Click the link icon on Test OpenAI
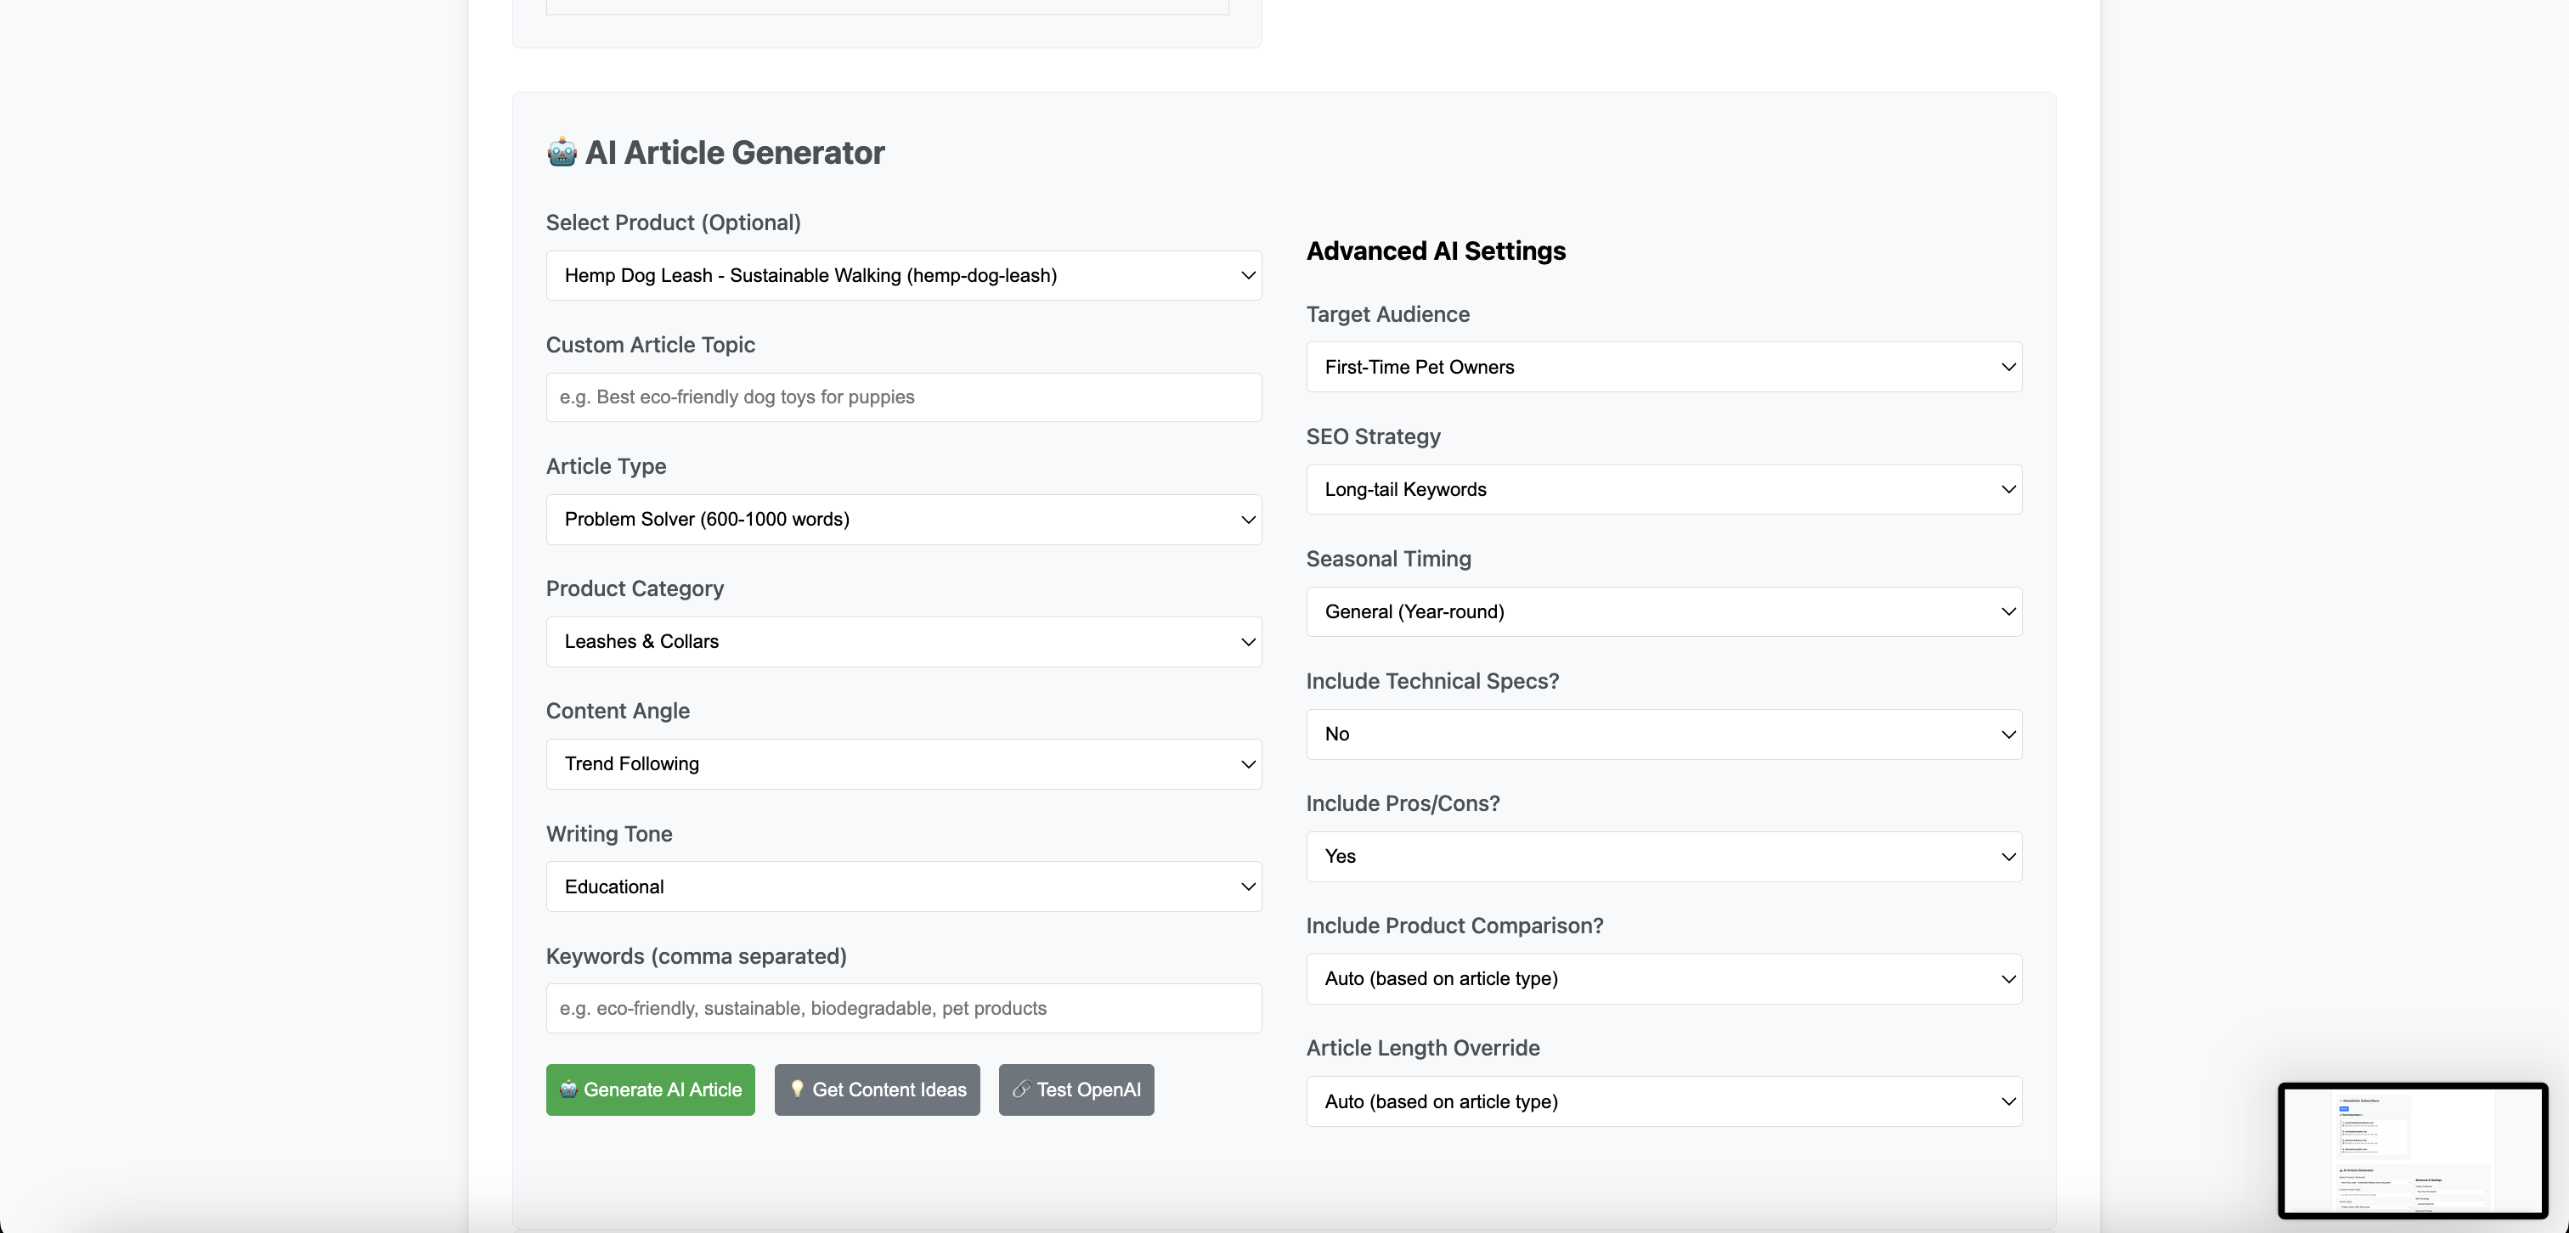 pyautogui.click(x=1020, y=1089)
